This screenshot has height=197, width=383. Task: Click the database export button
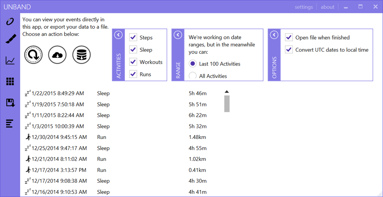pyautogui.click(x=82, y=55)
